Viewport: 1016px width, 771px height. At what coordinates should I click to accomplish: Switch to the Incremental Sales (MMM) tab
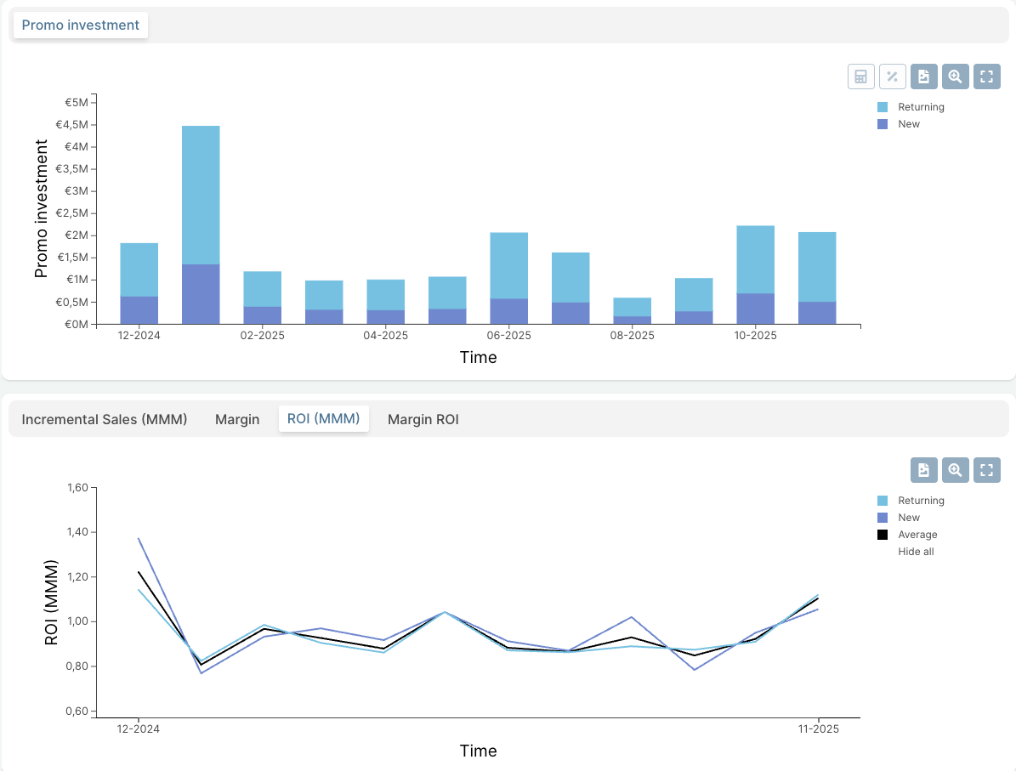[x=105, y=419]
